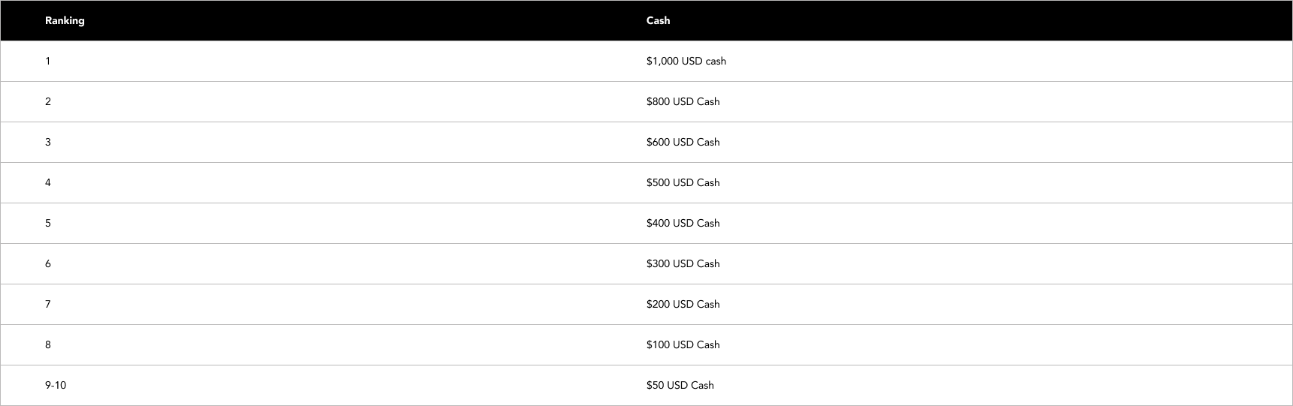Select the rank 3 cell
The height and width of the screenshot is (406, 1293).
click(x=48, y=142)
